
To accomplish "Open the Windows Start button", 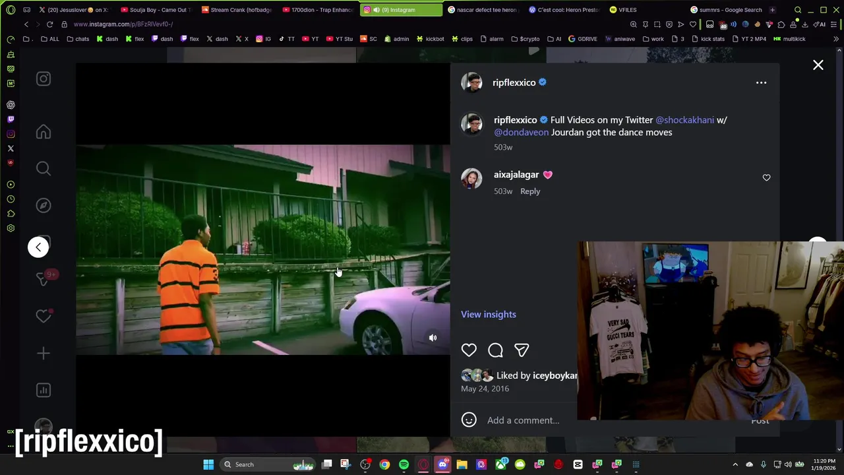I will point(208,464).
